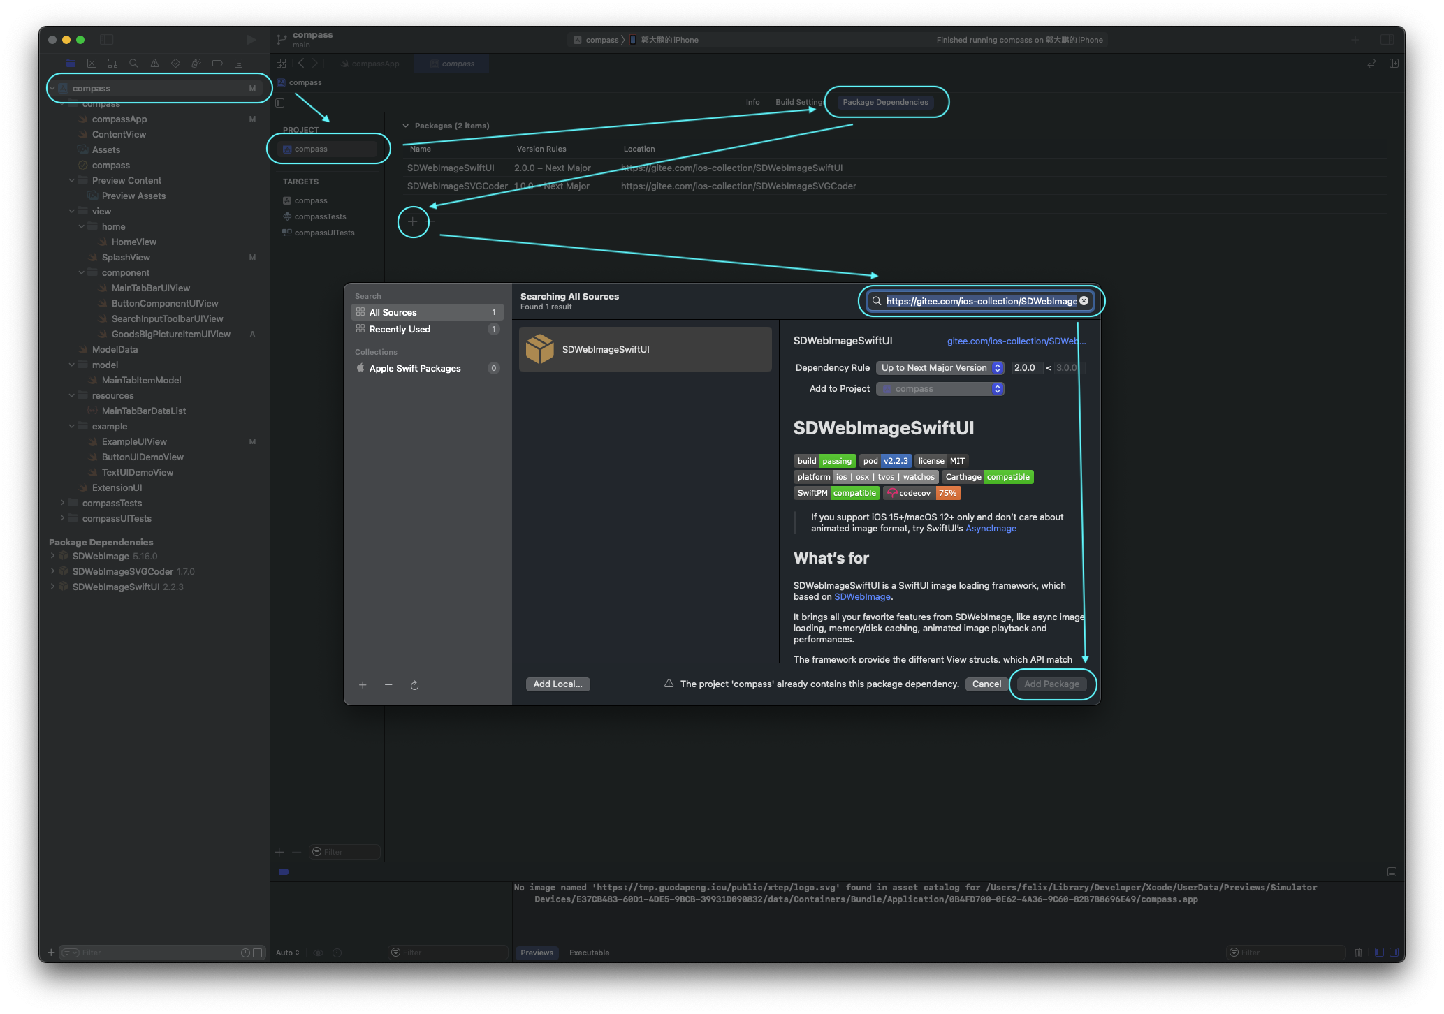The image size is (1444, 1014).
Task: Run the project with the play button
Action: click(x=251, y=40)
